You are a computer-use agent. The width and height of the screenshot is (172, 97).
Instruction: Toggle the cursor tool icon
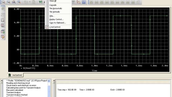click(84, 2)
